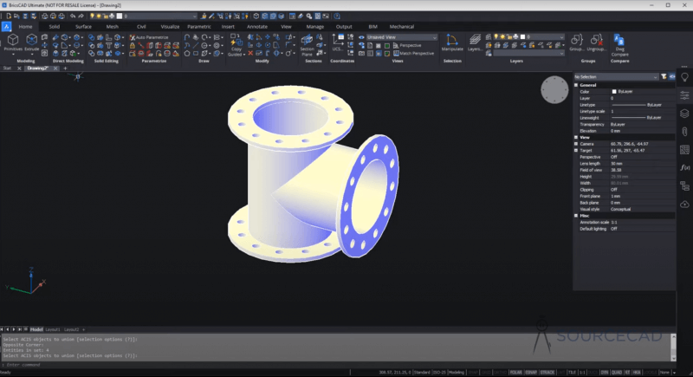The image size is (693, 377).
Task: Open the Attachments paperclip side panel
Action: tap(684, 131)
